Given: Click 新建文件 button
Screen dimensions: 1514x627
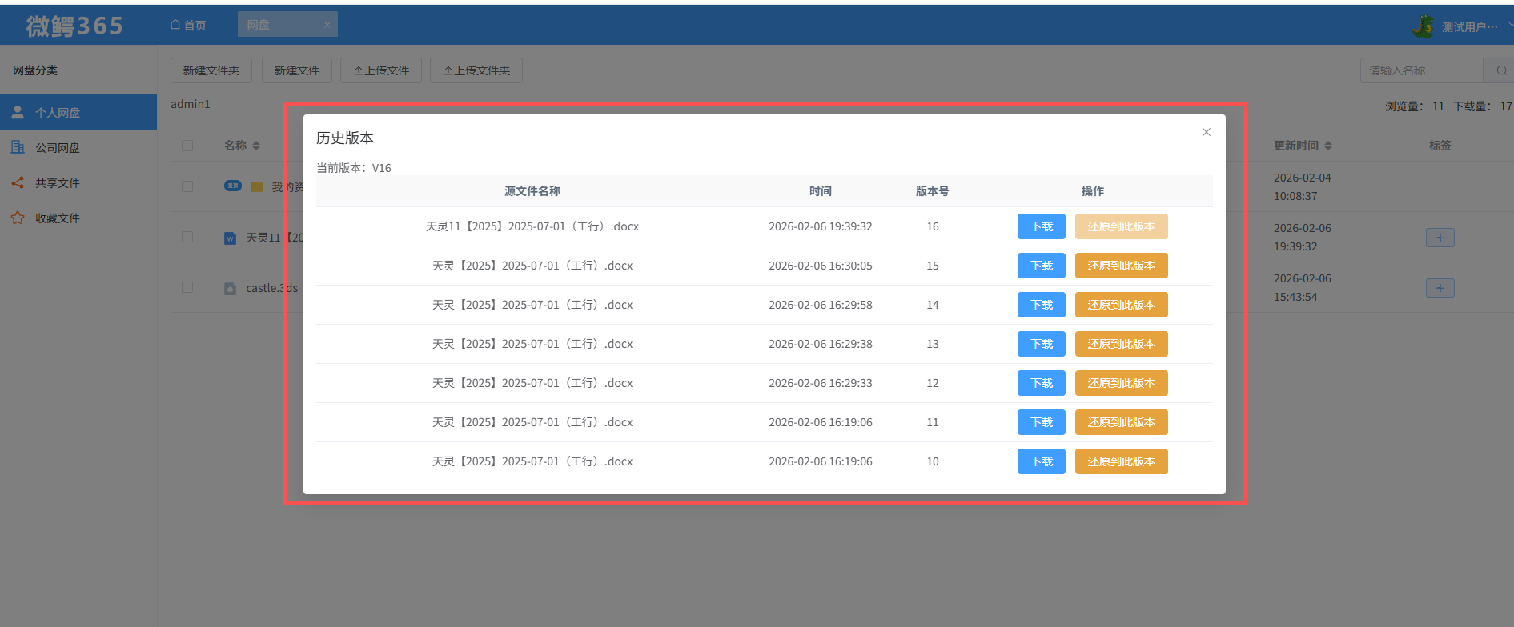Looking at the screenshot, I should point(297,70).
